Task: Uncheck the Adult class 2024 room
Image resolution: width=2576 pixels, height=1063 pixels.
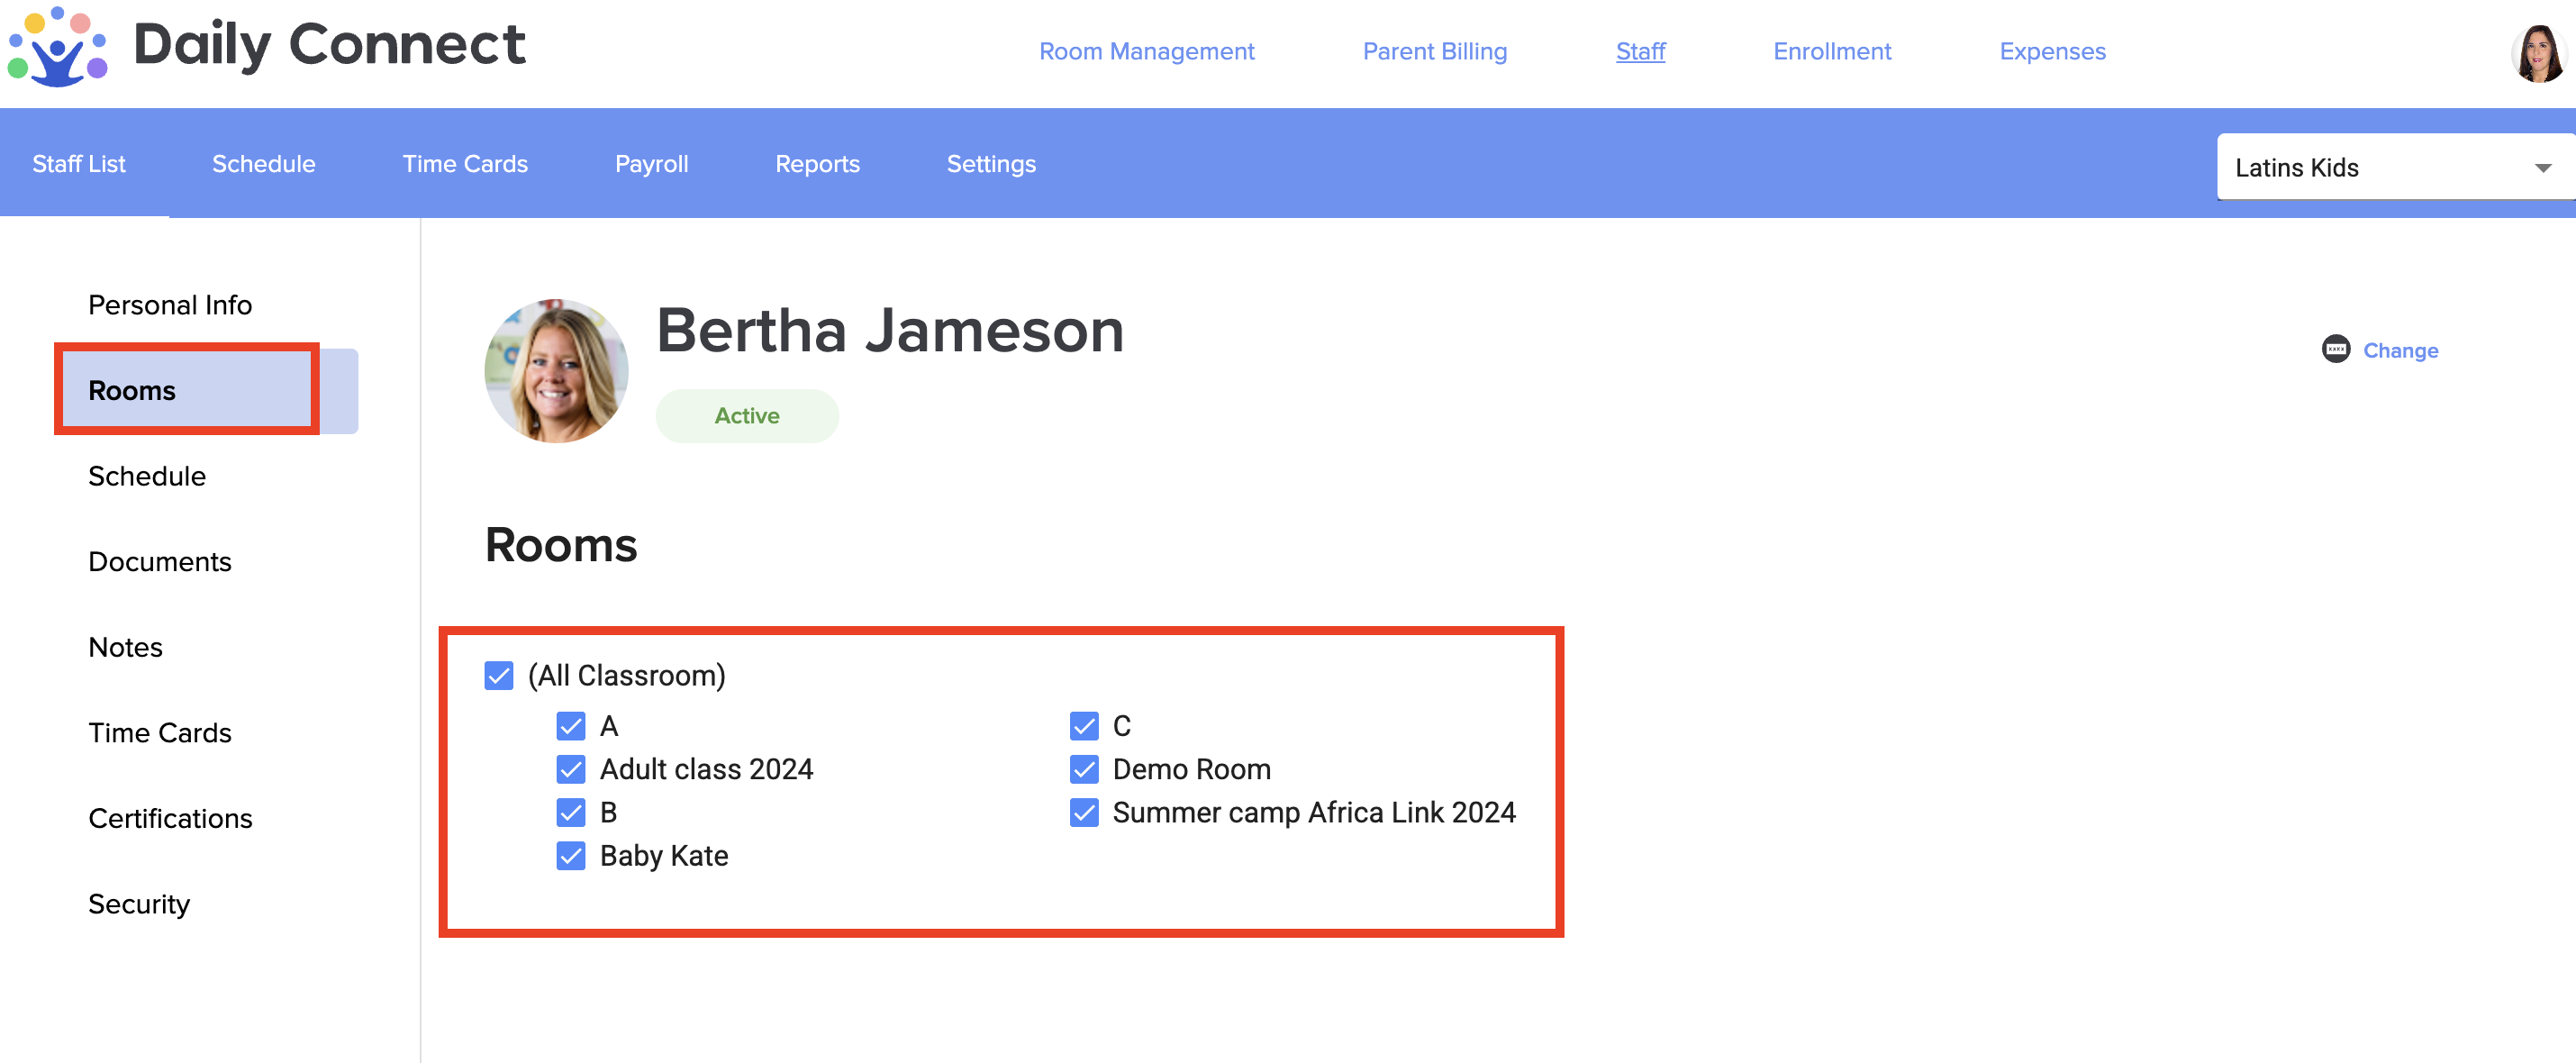Action: (x=571, y=769)
